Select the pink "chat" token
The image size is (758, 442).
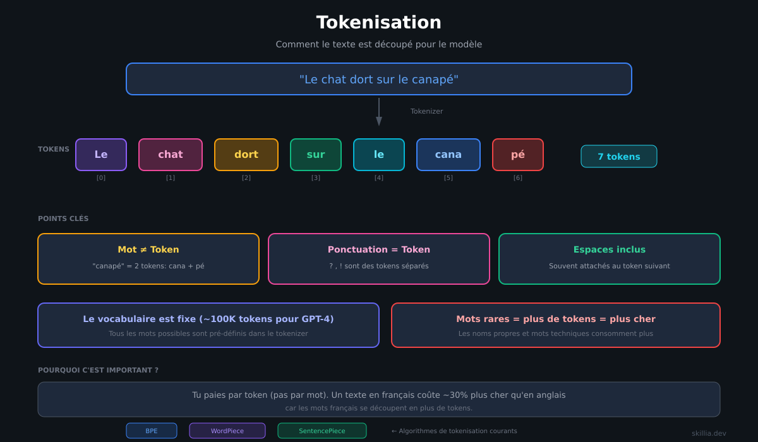tap(171, 155)
